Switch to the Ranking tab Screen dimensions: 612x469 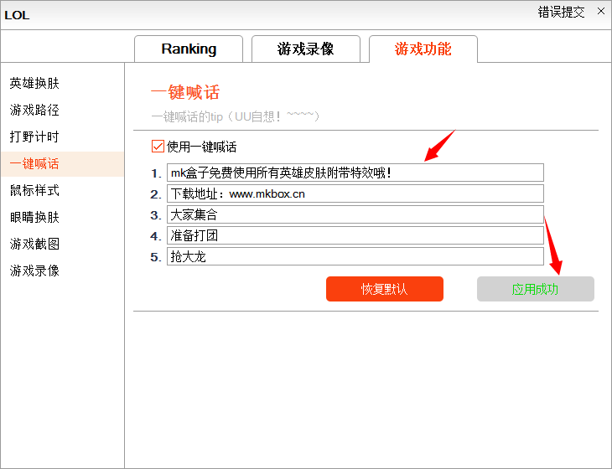(x=189, y=49)
